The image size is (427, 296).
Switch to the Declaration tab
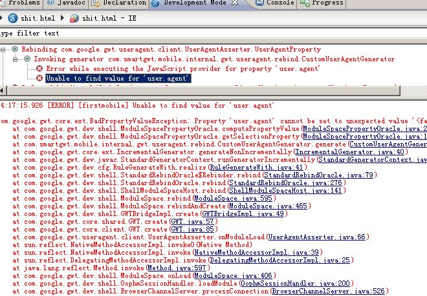coord(119,4)
